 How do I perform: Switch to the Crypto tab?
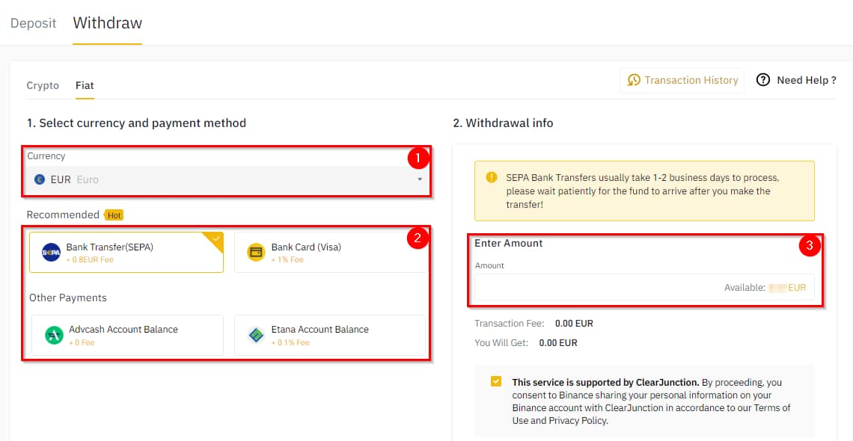point(43,85)
